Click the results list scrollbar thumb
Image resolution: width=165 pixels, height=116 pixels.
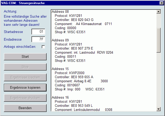158,40
